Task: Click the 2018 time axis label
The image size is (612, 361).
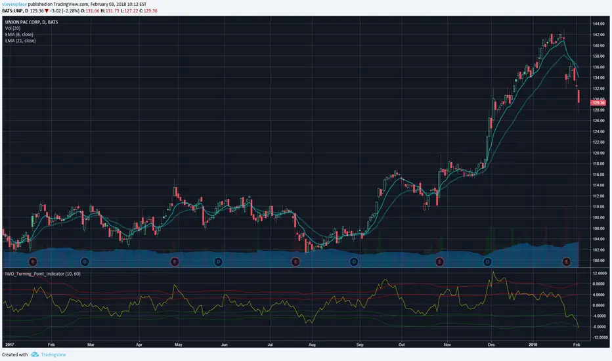Action: [533, 345]
